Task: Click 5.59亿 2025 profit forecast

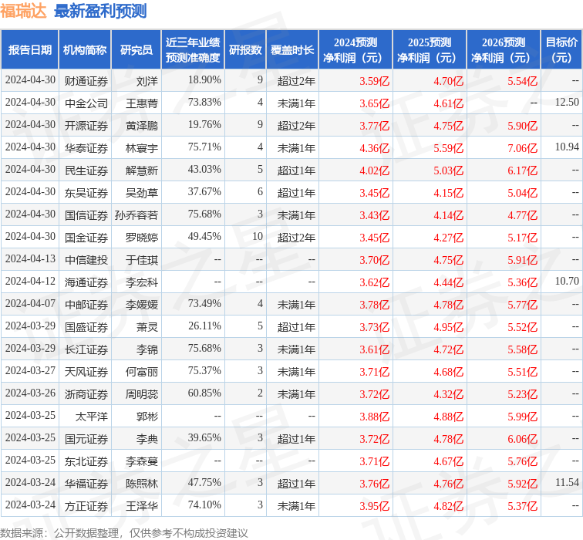Action: 448,148
